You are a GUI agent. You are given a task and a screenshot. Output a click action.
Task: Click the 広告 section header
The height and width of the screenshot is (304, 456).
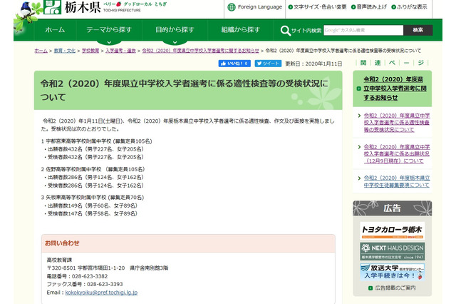(x=392, y=208)
